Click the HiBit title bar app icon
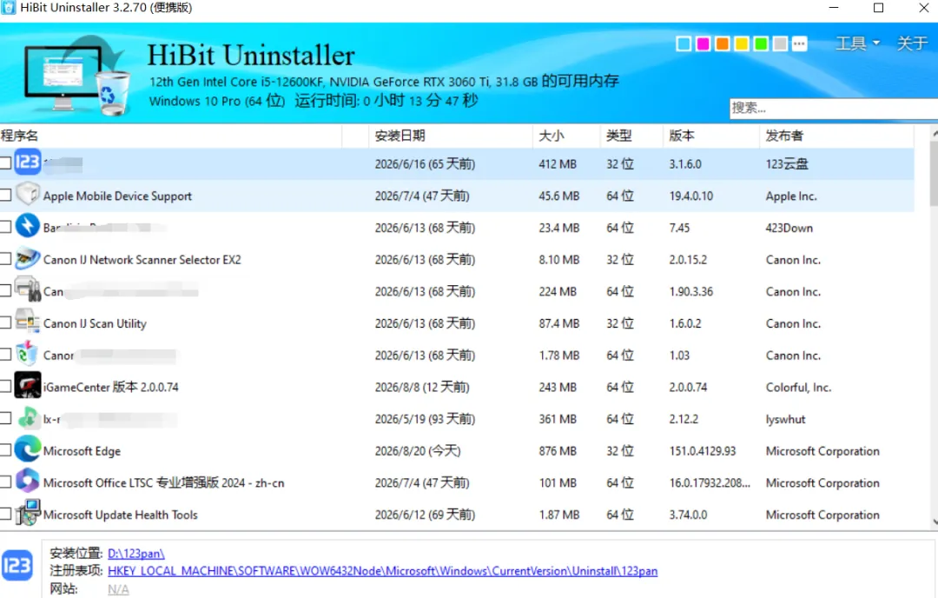 [x=9, y=8]
